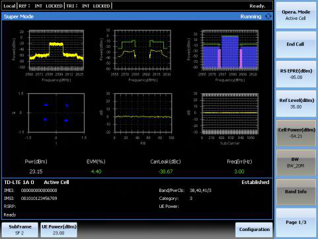Select RS EPRE(dBm) -85.00 softkey
Viewport: 318px width, 239px height.
click(296, 74)
